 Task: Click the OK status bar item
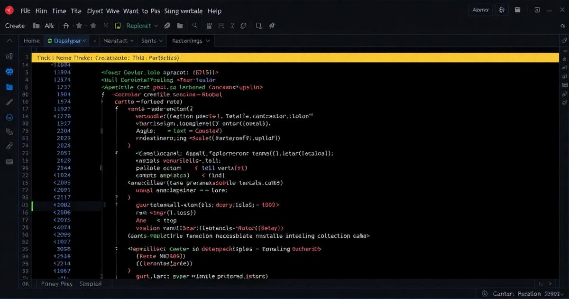tap(26, 283)
